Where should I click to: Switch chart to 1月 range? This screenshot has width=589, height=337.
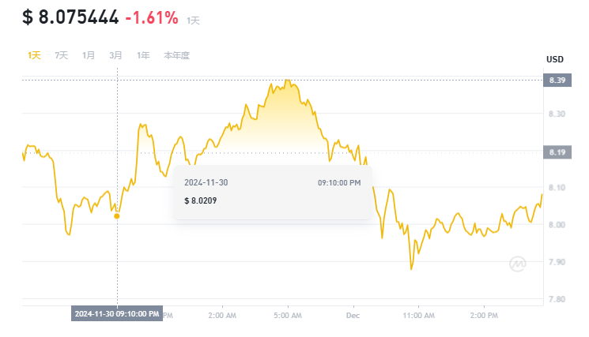[89, 55]
